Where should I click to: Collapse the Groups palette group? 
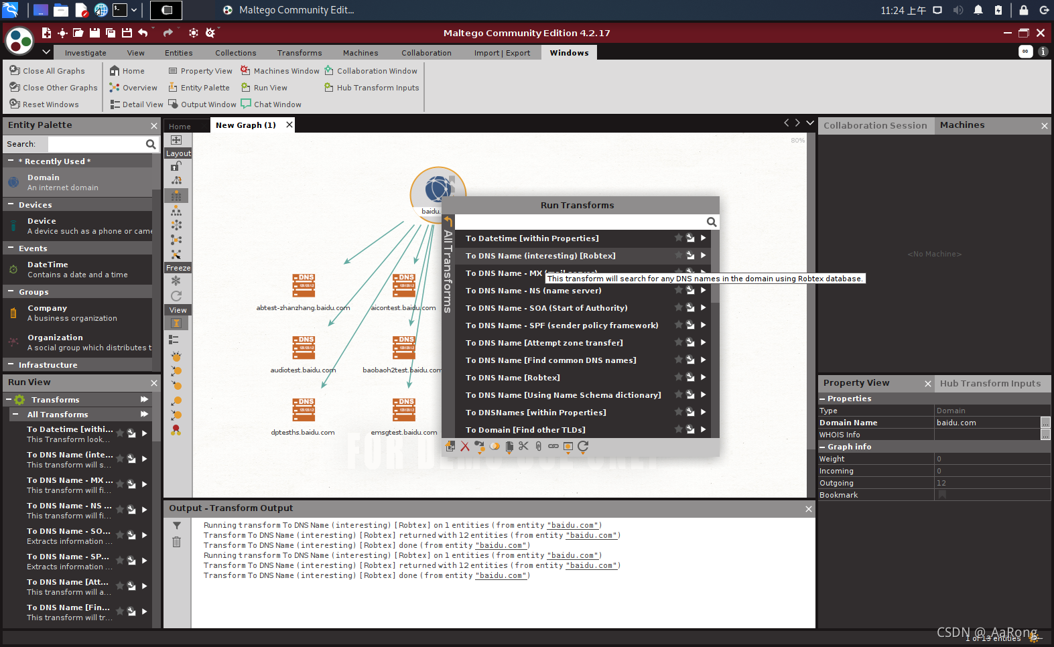tap(11, 291)
